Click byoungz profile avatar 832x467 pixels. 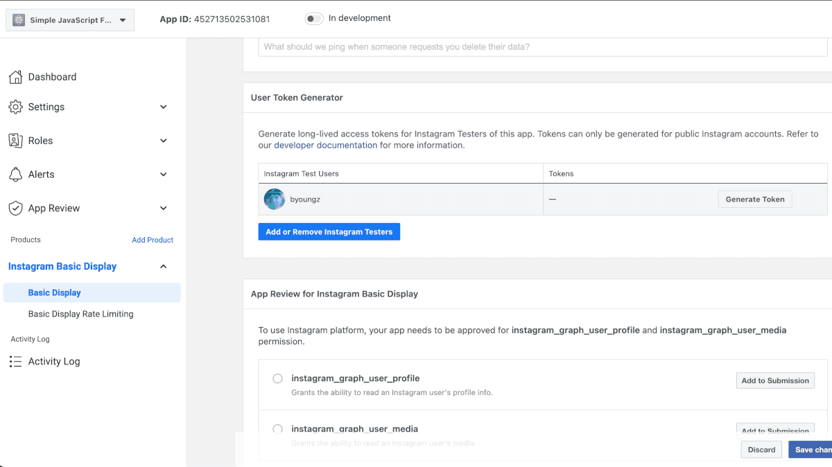pyautogui.click(x=275, y=199)
